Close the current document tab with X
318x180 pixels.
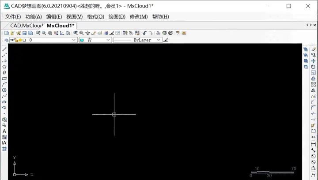pyautogui.click(x=315, y=25)
